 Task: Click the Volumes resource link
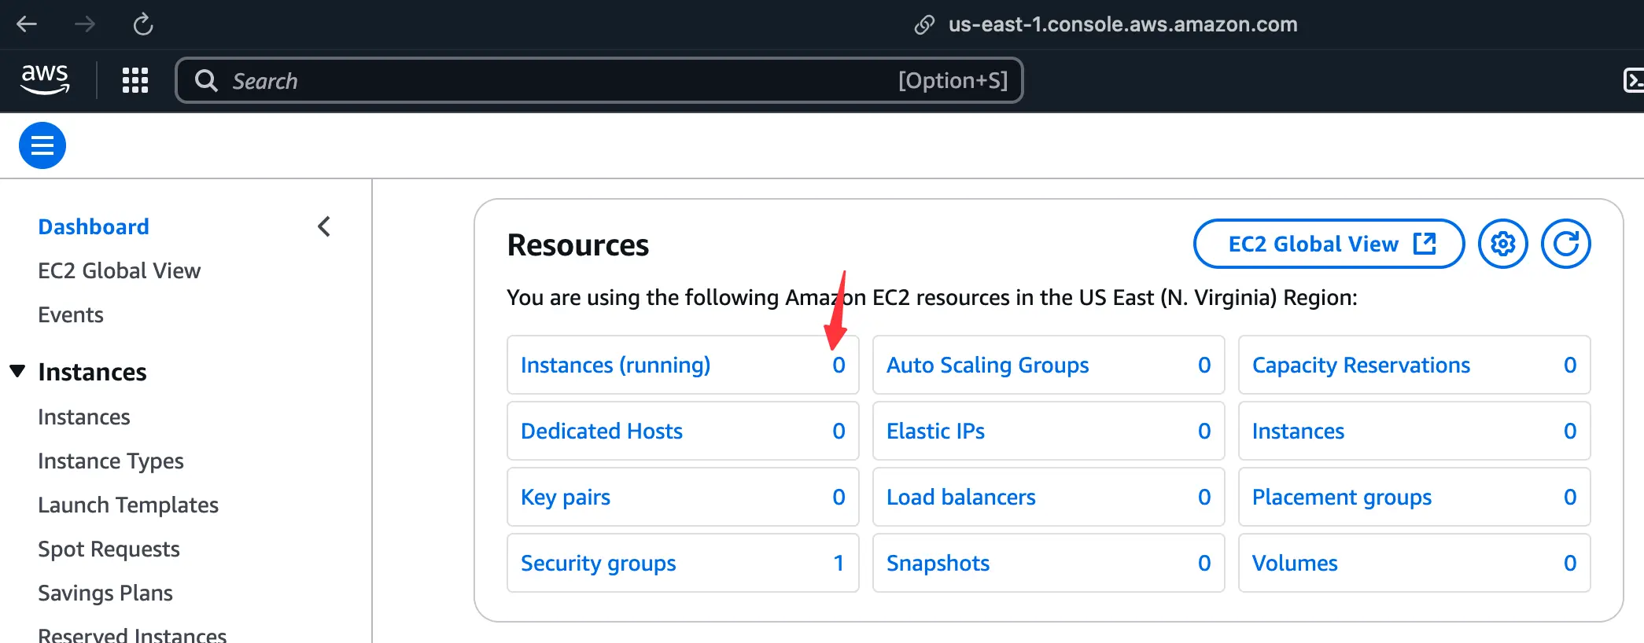pos(1294,563)
